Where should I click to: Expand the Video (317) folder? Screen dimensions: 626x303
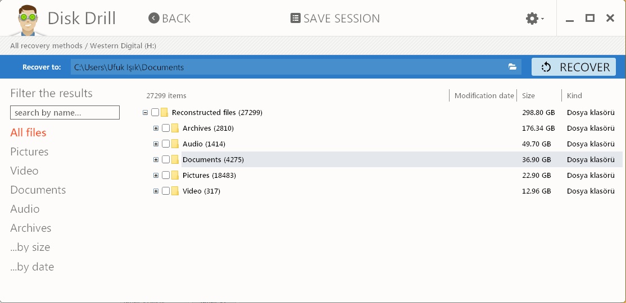pyautogui.click(x=156, y=191)
